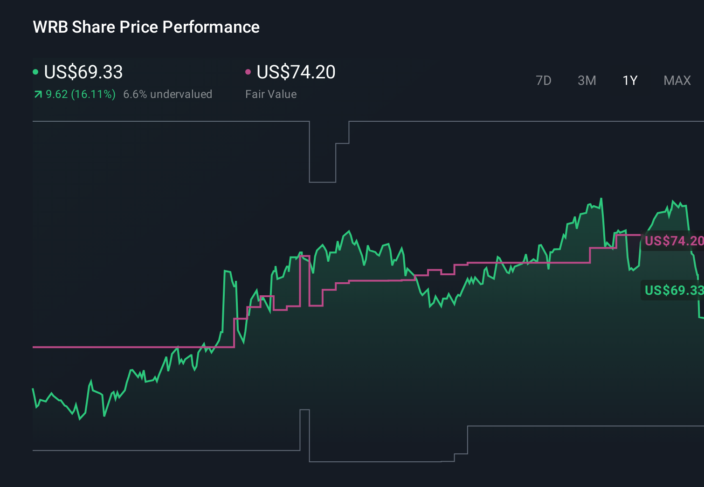Click the 6.6% undervalued text

[x=168, y=94]
